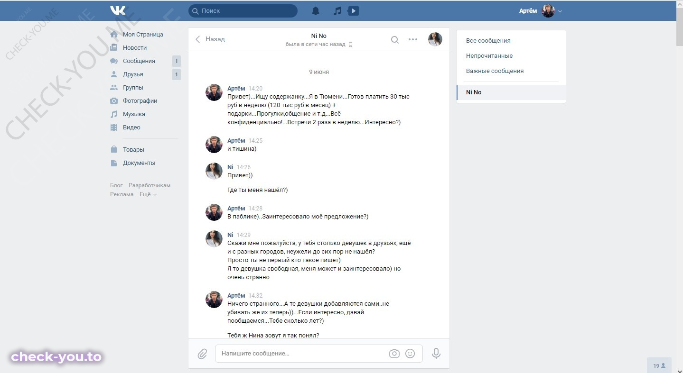Click the header play button icon
Viewport: 683px width, 373px height.
tap(353, 11)
